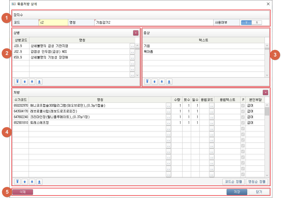Toggle P checkbox for 애니코프캡슐 row

point(243,106)
